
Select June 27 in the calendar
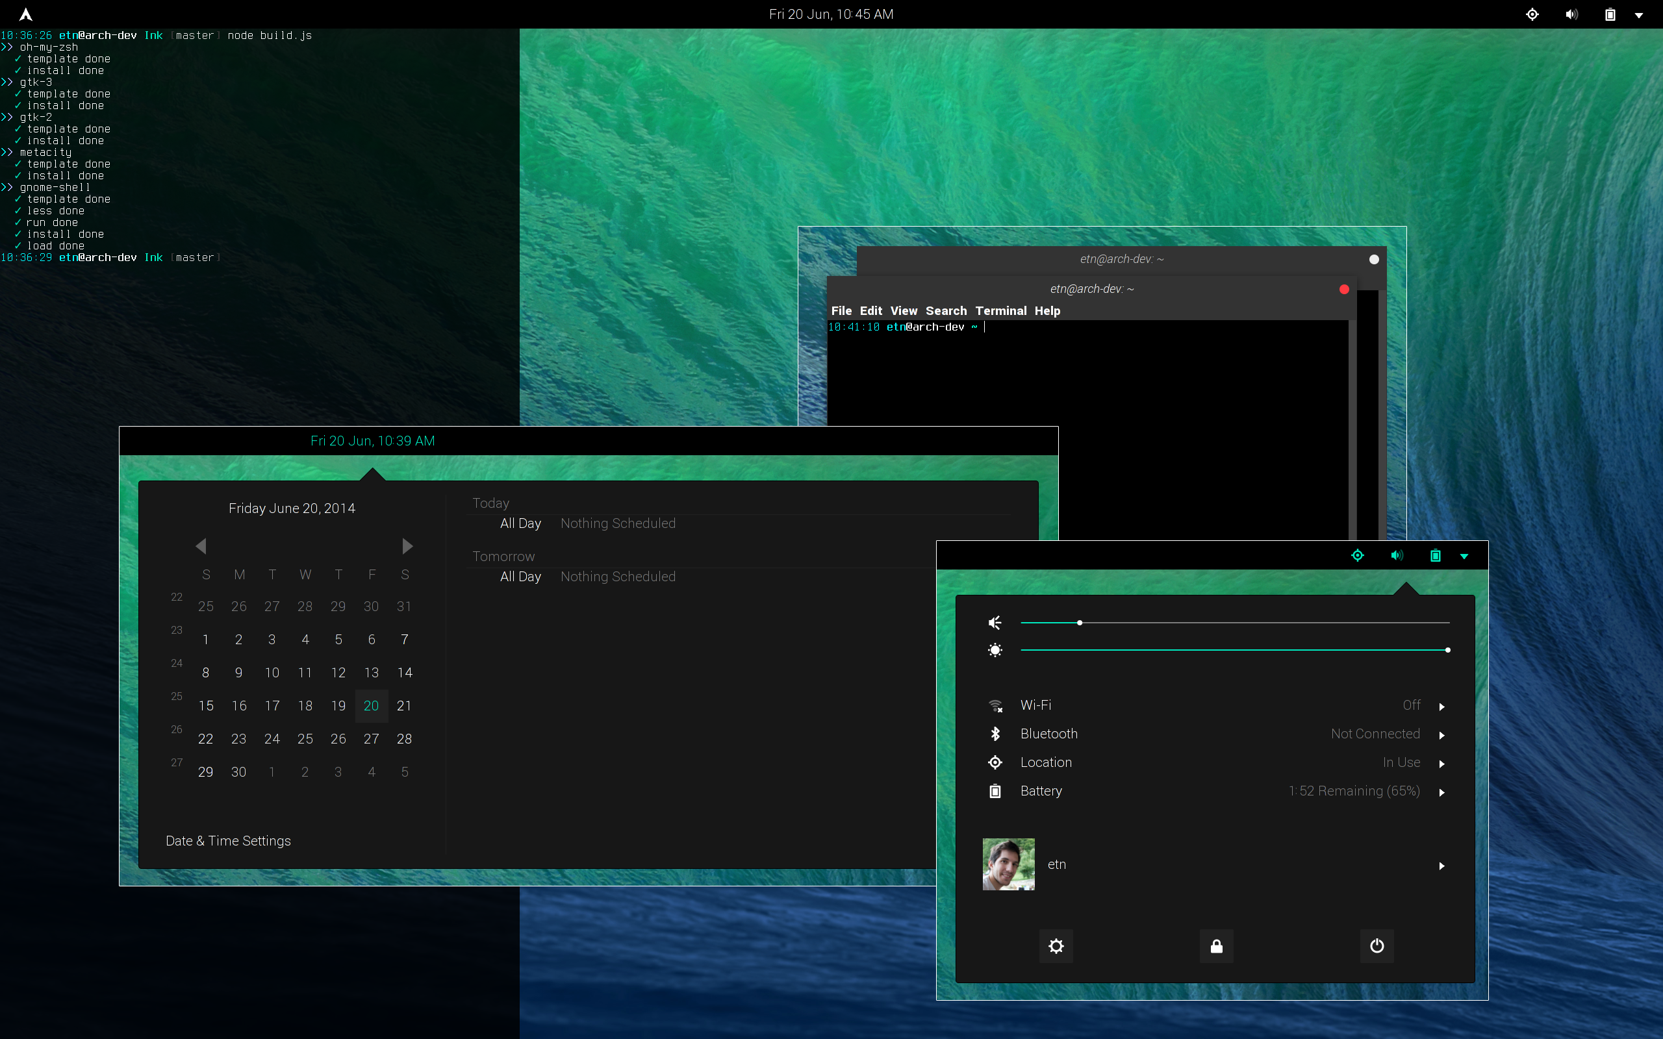pos(371,739)
